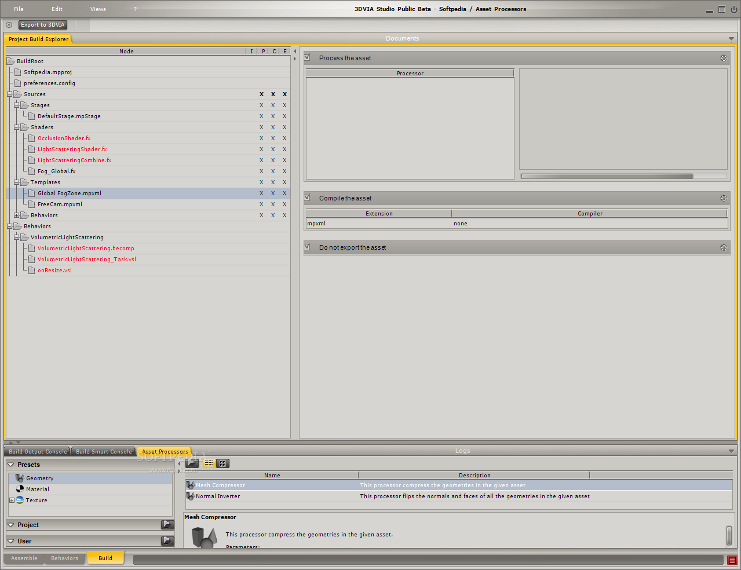Viewport: 741px width, 570px height.
Task: Select LightScatteringShader.fx in tree
Action: coord(72,149)
